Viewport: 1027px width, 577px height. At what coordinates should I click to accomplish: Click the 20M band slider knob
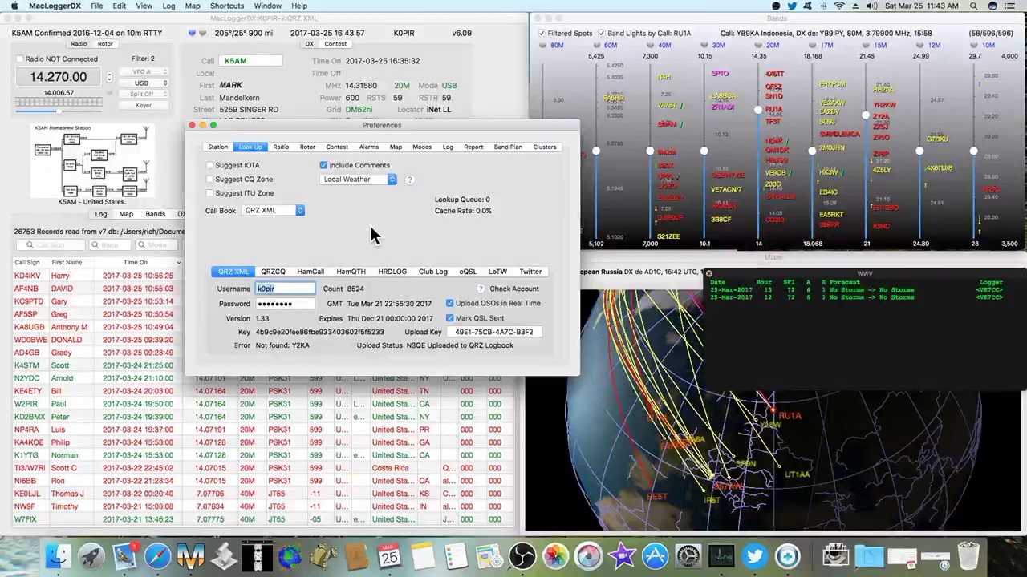pyautogui.click(x=758, y=110)
